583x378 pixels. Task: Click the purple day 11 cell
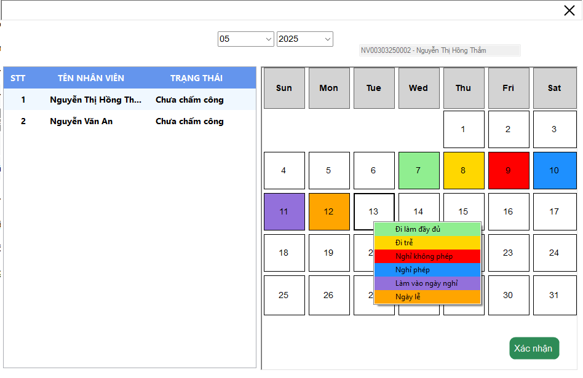coord(284,212)
